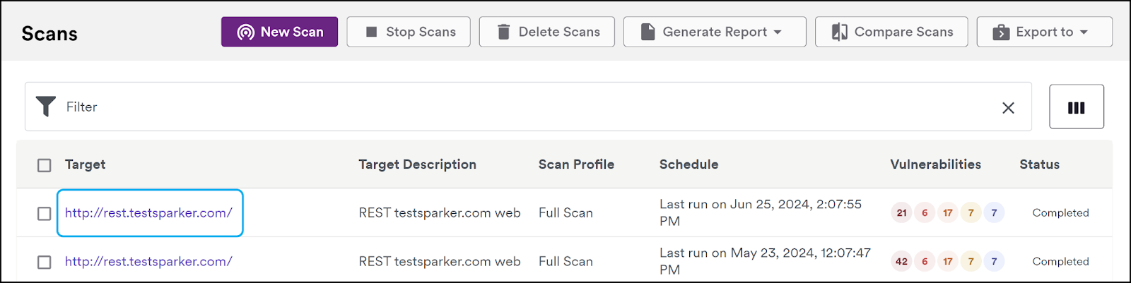Viewport: 1131px width, 283px height.
Task: Open the column chooser icon button
Action: click(x=1076, y=107)
